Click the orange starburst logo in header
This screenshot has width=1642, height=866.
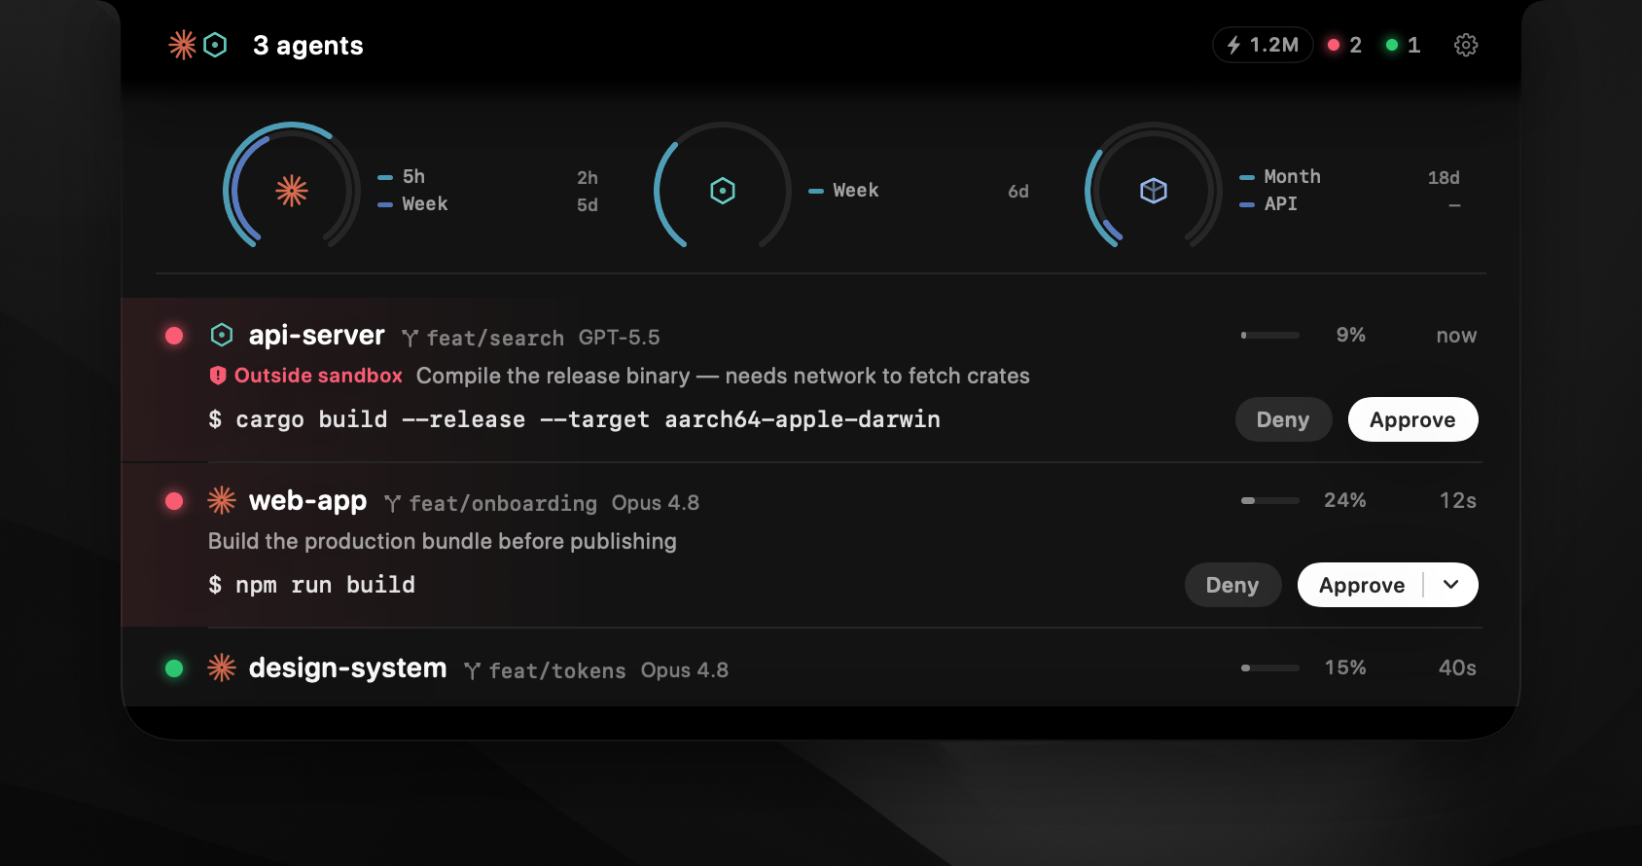(x=182, y=45)
